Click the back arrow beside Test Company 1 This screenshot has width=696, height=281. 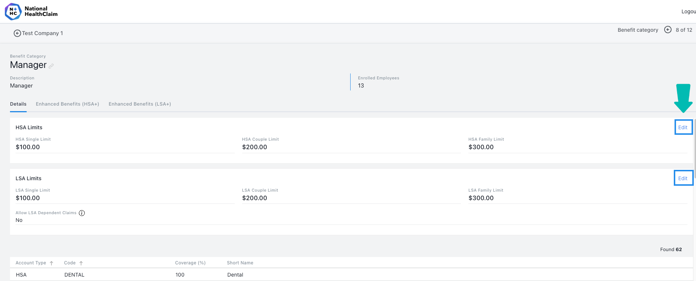[17, 33]
